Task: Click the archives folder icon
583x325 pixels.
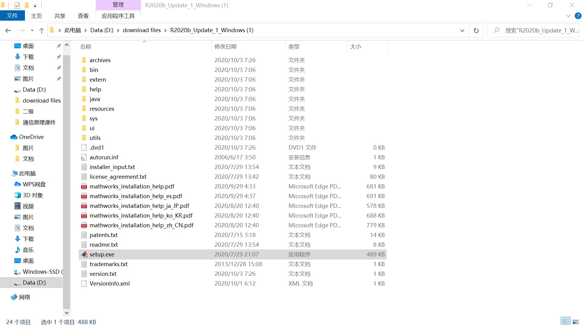Action: point(84,60)
